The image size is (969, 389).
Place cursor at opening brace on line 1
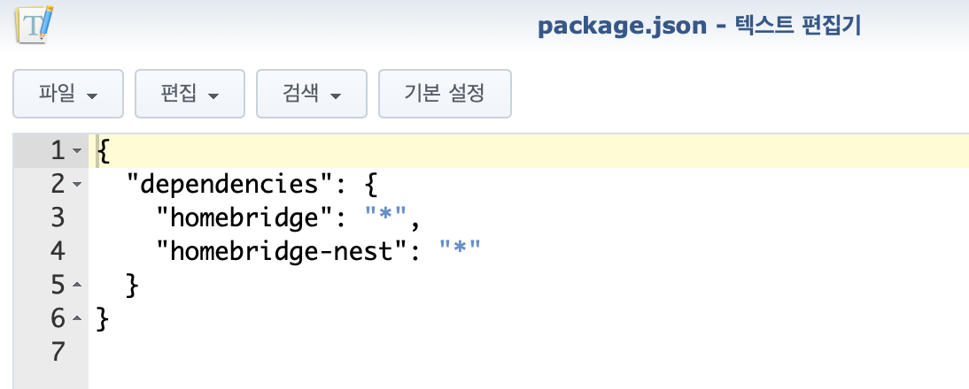pos(104,152)
